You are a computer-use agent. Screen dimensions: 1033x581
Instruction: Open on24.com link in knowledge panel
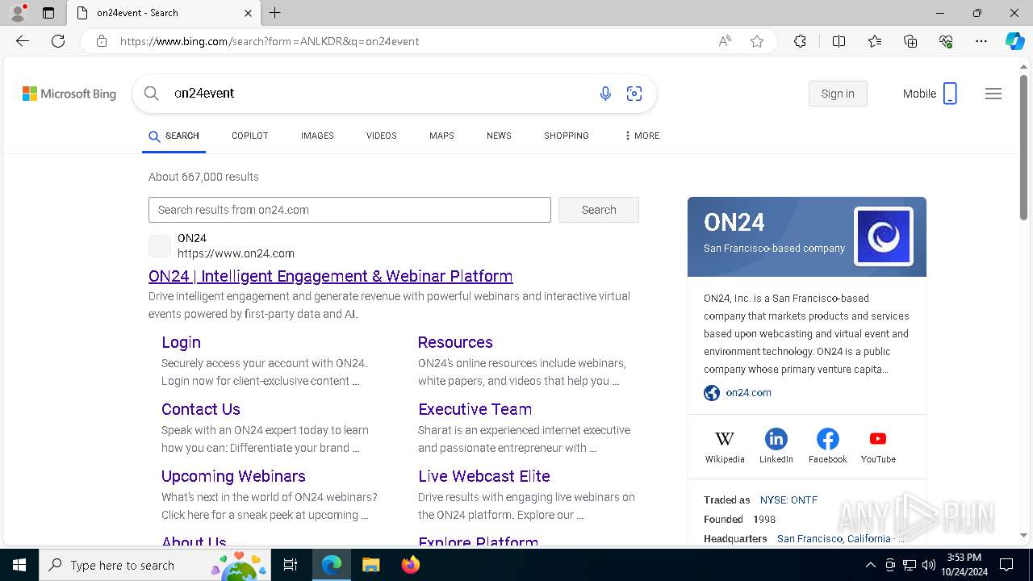tap(748, 393)
